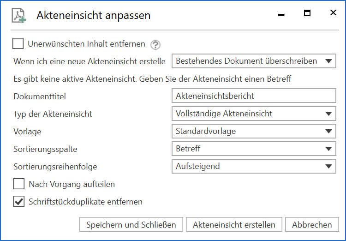
Task: Click the Abbrechen button
Action: (312, 225)
